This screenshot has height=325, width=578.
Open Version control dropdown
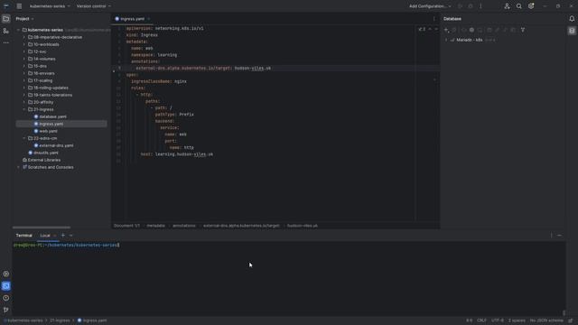tap(94, 6)
